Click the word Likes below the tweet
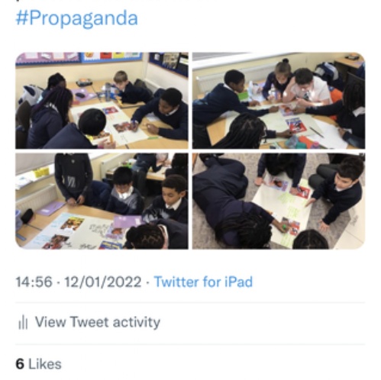This screenshot has width=381, height=380. 45,364
